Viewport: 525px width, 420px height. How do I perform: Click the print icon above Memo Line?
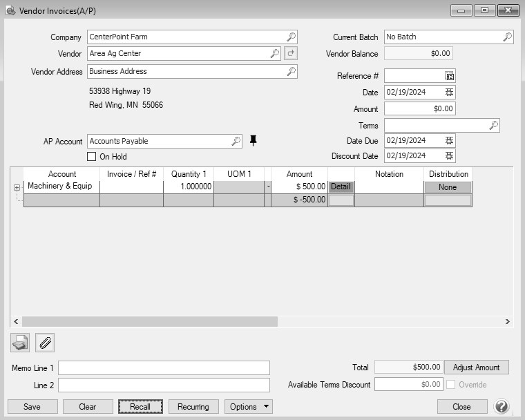[x=20, y=343]
